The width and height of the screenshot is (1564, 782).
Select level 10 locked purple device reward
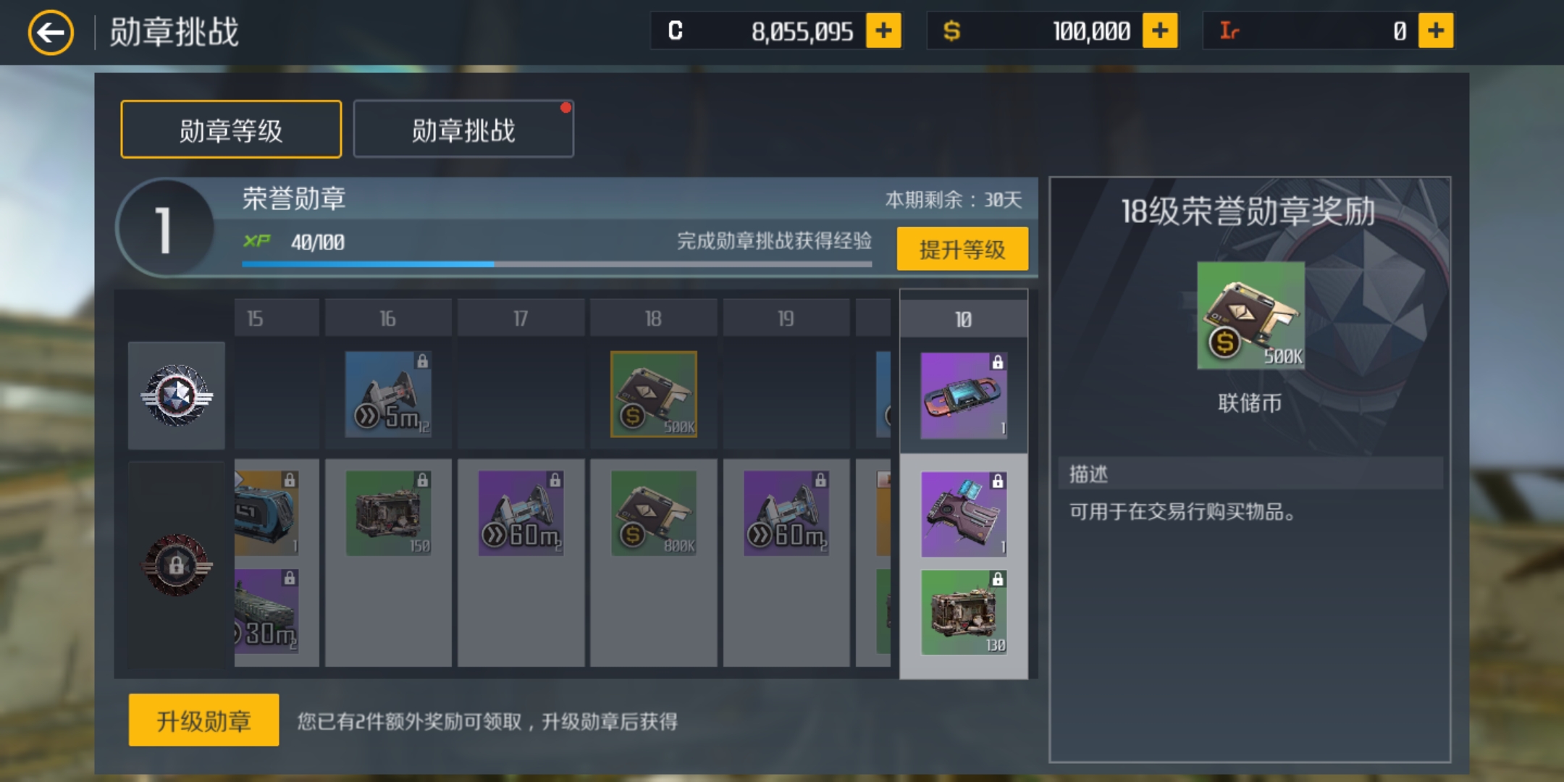(x=964, y=396)
